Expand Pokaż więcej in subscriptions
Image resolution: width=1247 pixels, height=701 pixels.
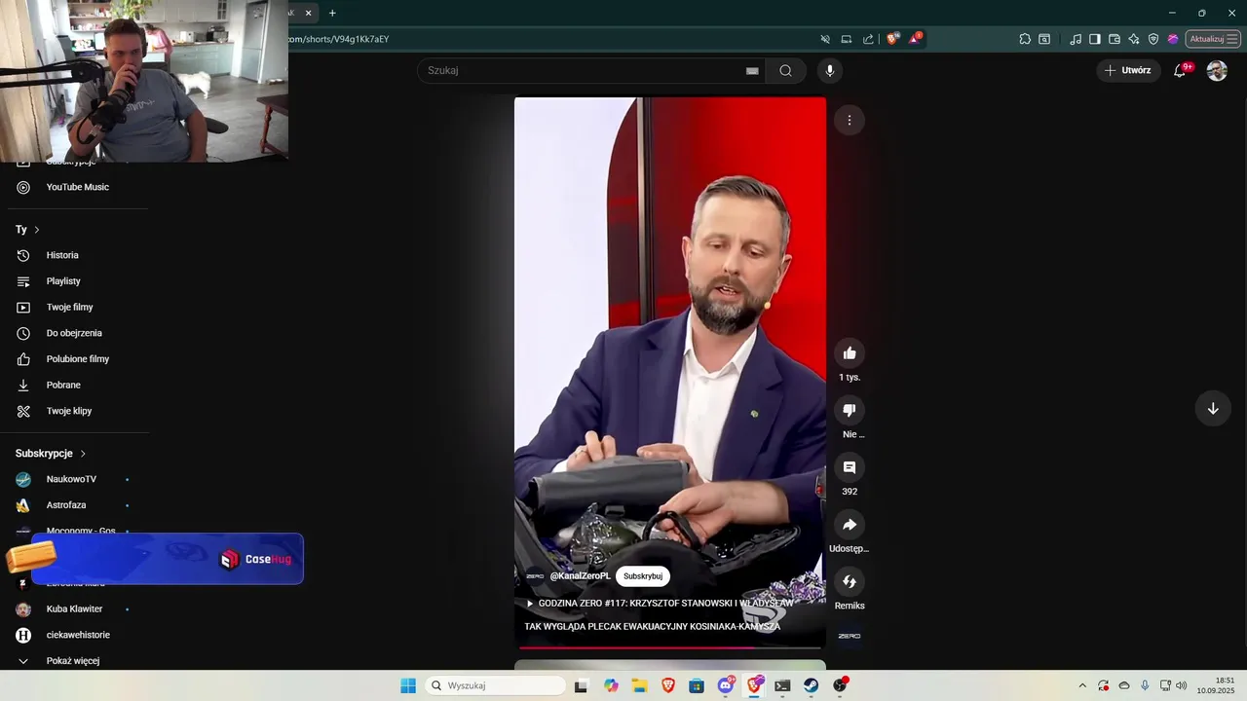point(73,661)
